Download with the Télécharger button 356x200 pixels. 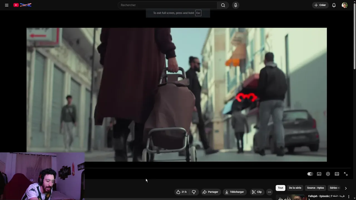[x=234, y=192]
